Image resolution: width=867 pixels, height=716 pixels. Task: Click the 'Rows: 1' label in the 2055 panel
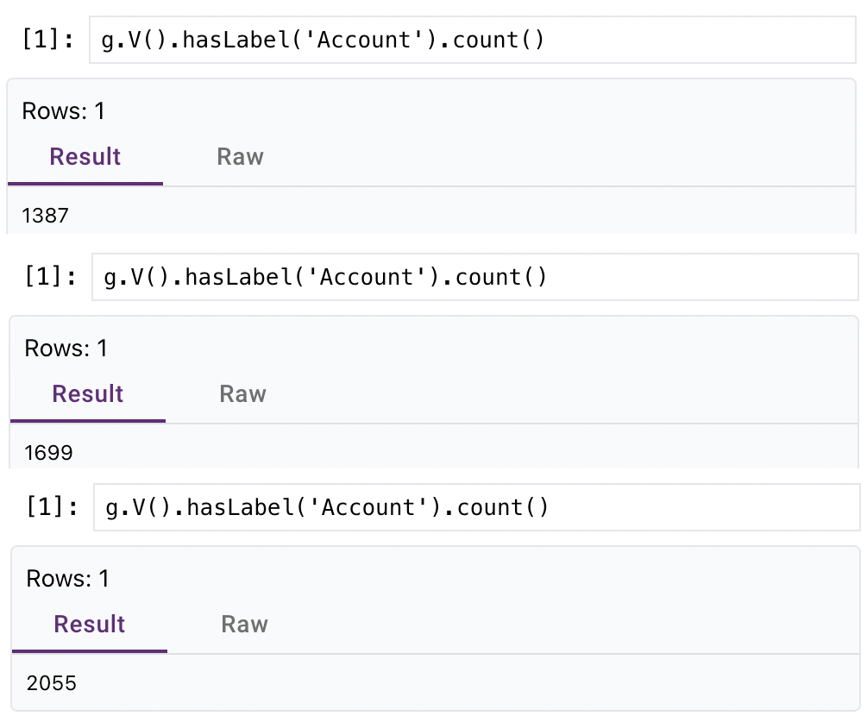click(67, 579)
